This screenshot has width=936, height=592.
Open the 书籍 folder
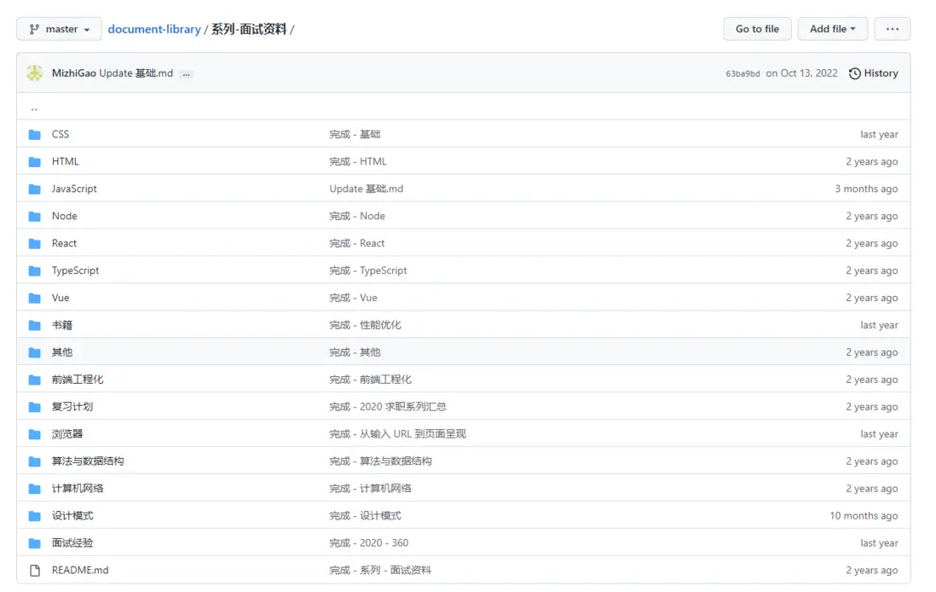click(62, 325)
